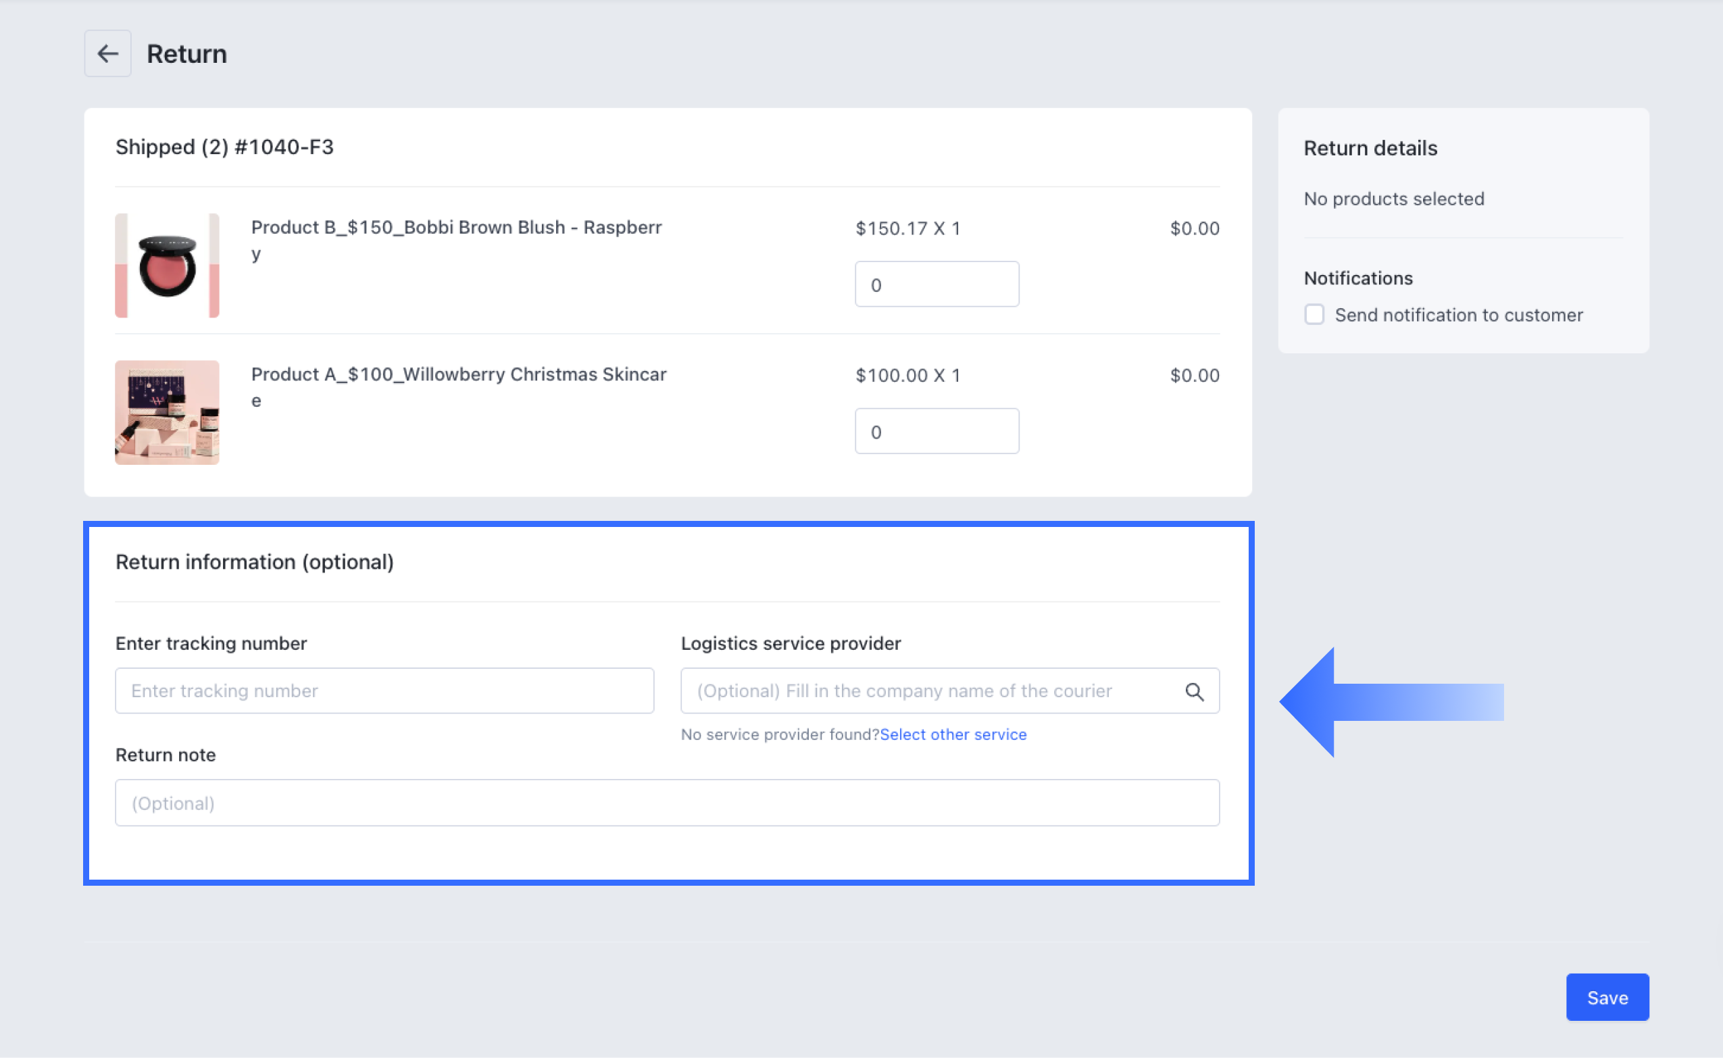Focus the Willowberry Skincare return quantity field
Image resolution: width=1723 pixels, height=1058 pixels.
(937, 432)
